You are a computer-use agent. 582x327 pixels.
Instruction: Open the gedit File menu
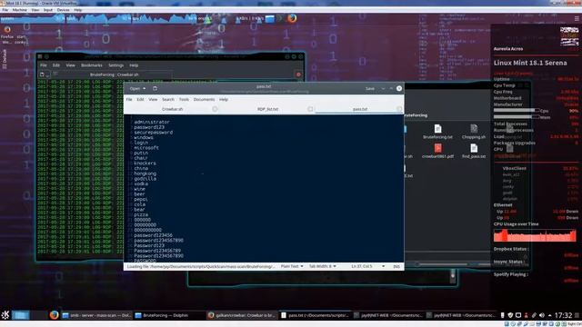[129, 99]
